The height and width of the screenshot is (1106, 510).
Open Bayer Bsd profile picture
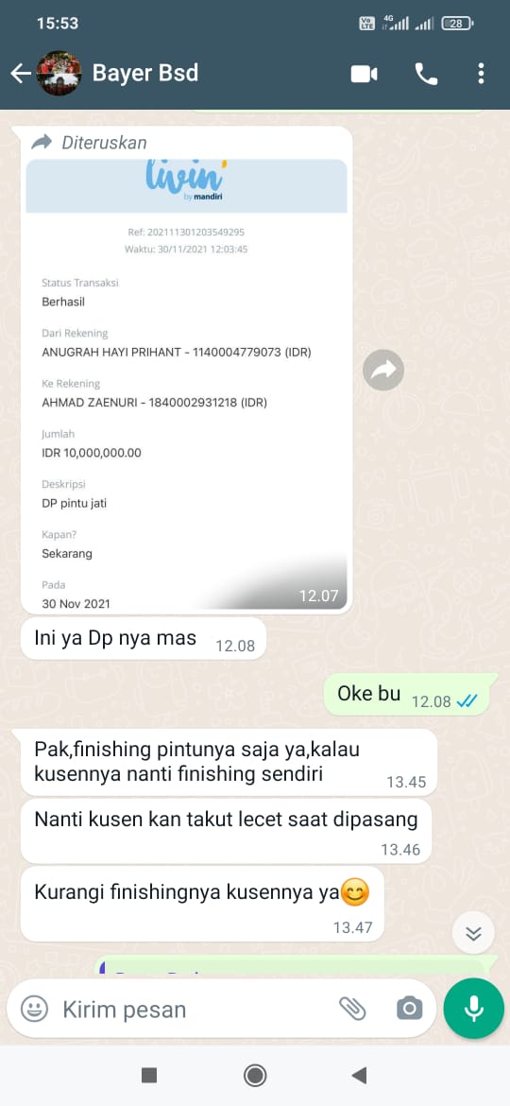(59, 74)
